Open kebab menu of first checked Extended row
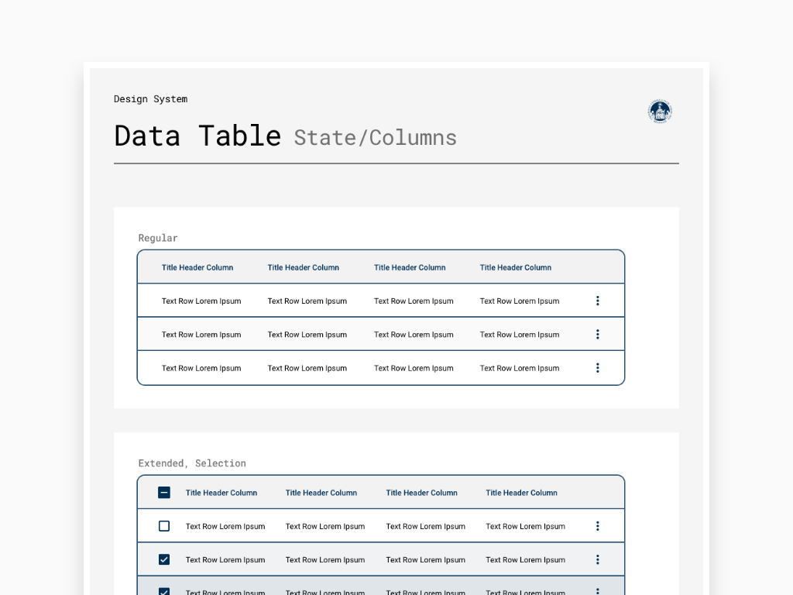The width and height of the screenshot is (793, 595). [x=597, y=559]
